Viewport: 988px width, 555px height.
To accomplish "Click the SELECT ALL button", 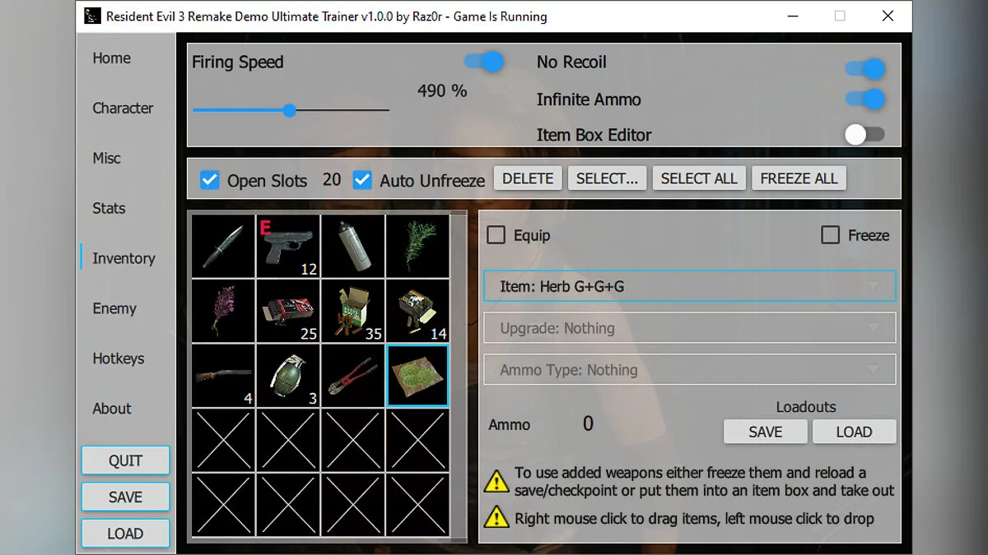I will coord(699,178).
